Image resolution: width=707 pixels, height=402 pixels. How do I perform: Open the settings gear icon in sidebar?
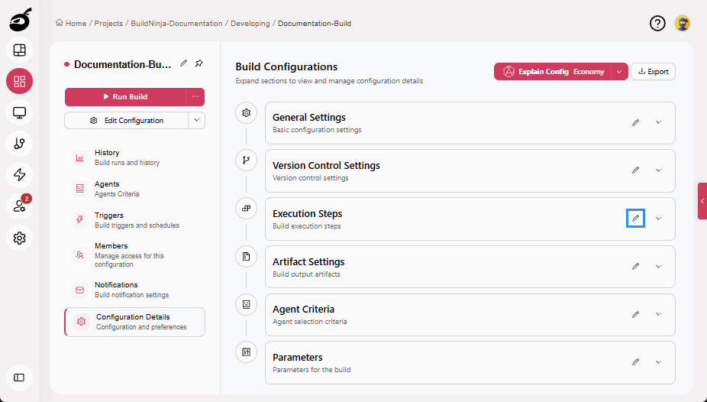click(x=19, y=238)
